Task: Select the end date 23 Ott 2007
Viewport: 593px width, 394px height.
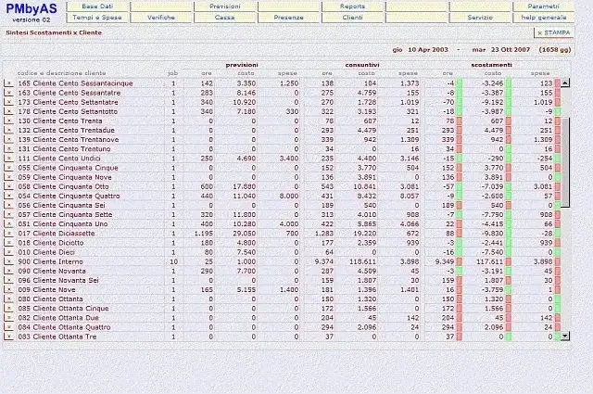Action: tap(511, 50)
